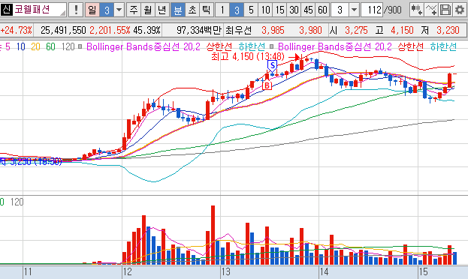
Task: Click the 97,334백만 trading amount
Action: click(199, 30)
